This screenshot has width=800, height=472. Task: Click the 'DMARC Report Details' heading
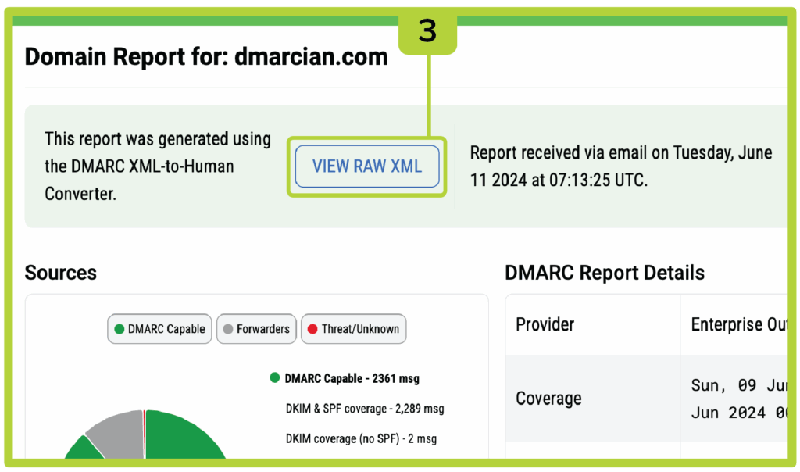click(x=605, y=273)
